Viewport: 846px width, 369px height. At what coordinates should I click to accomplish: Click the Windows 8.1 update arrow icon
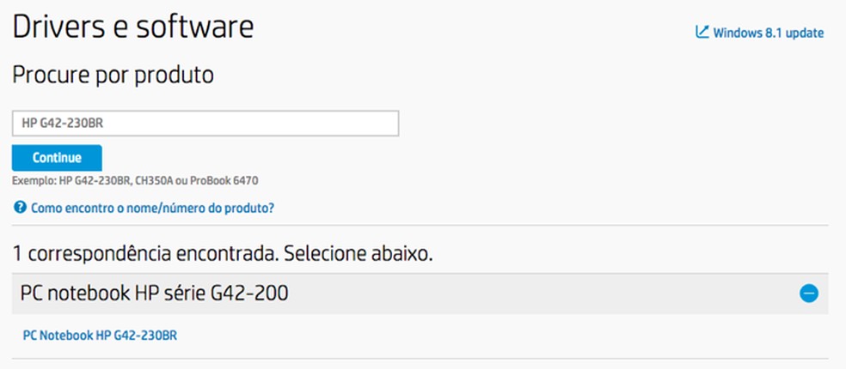(x=702, y=33)
